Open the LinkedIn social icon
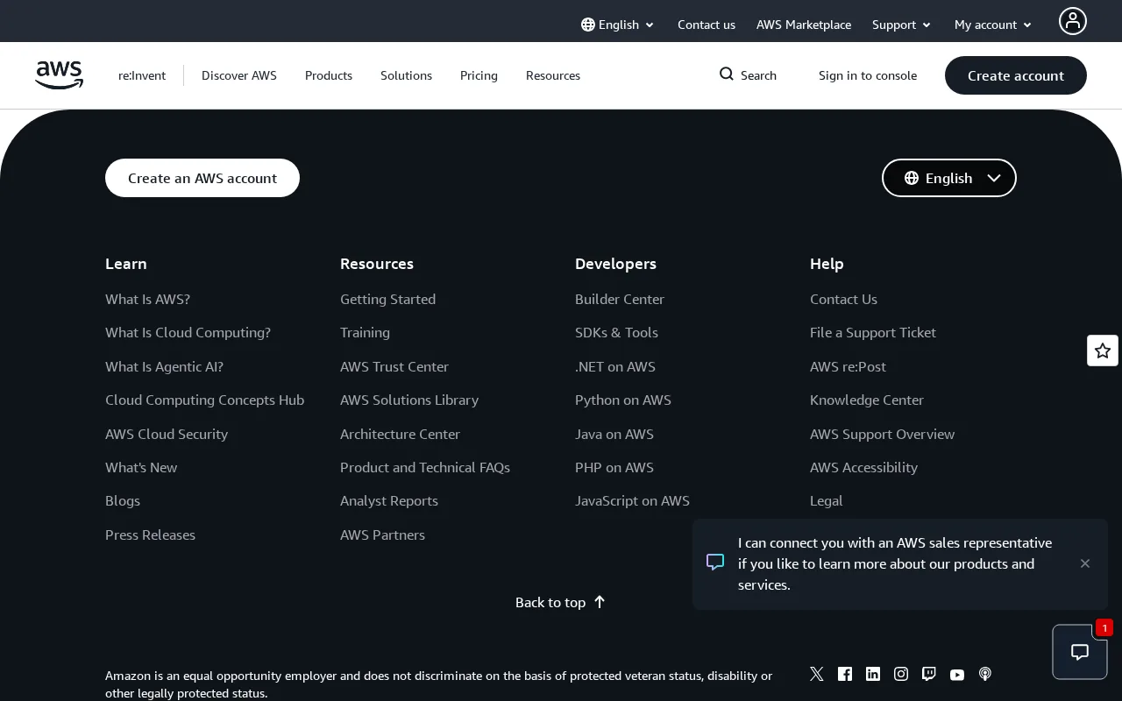Screen dimensions: 1122x701 (873, 674)
